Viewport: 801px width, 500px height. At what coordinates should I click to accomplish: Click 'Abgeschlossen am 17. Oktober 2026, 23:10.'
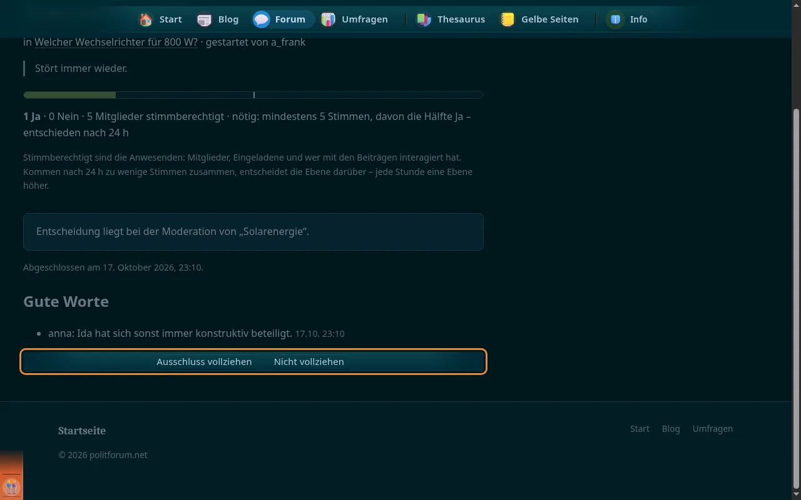point(113,267)
